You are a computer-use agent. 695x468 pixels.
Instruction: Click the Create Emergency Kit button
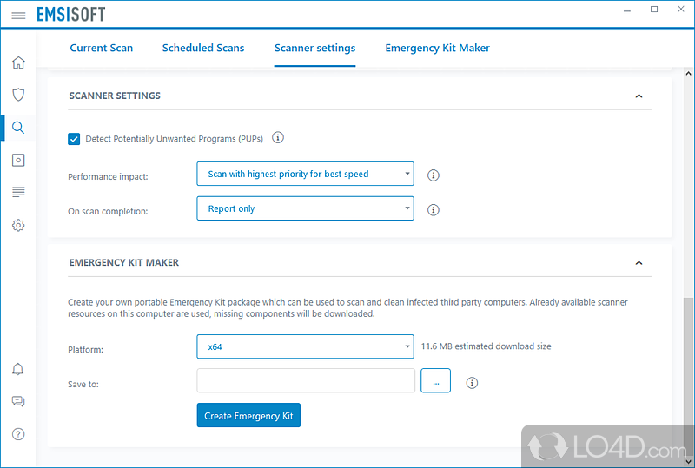(248, 416)
